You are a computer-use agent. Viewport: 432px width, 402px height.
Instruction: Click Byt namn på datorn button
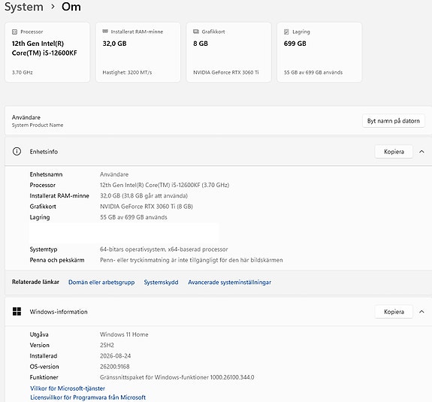[394, 121]
